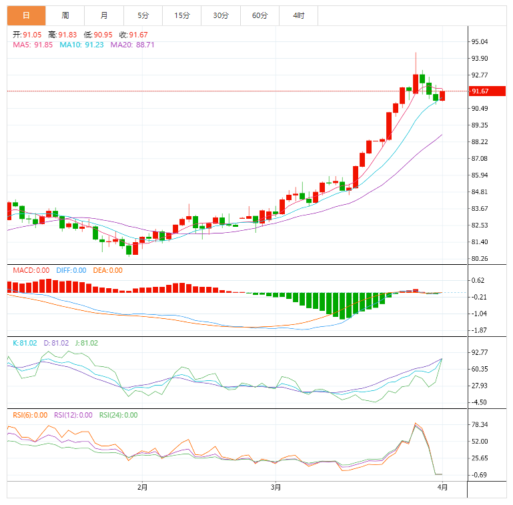Viewport: 513px width, 505px height.
Task: Switch to the 周 weekly tab
Action: tap(65, 15)
